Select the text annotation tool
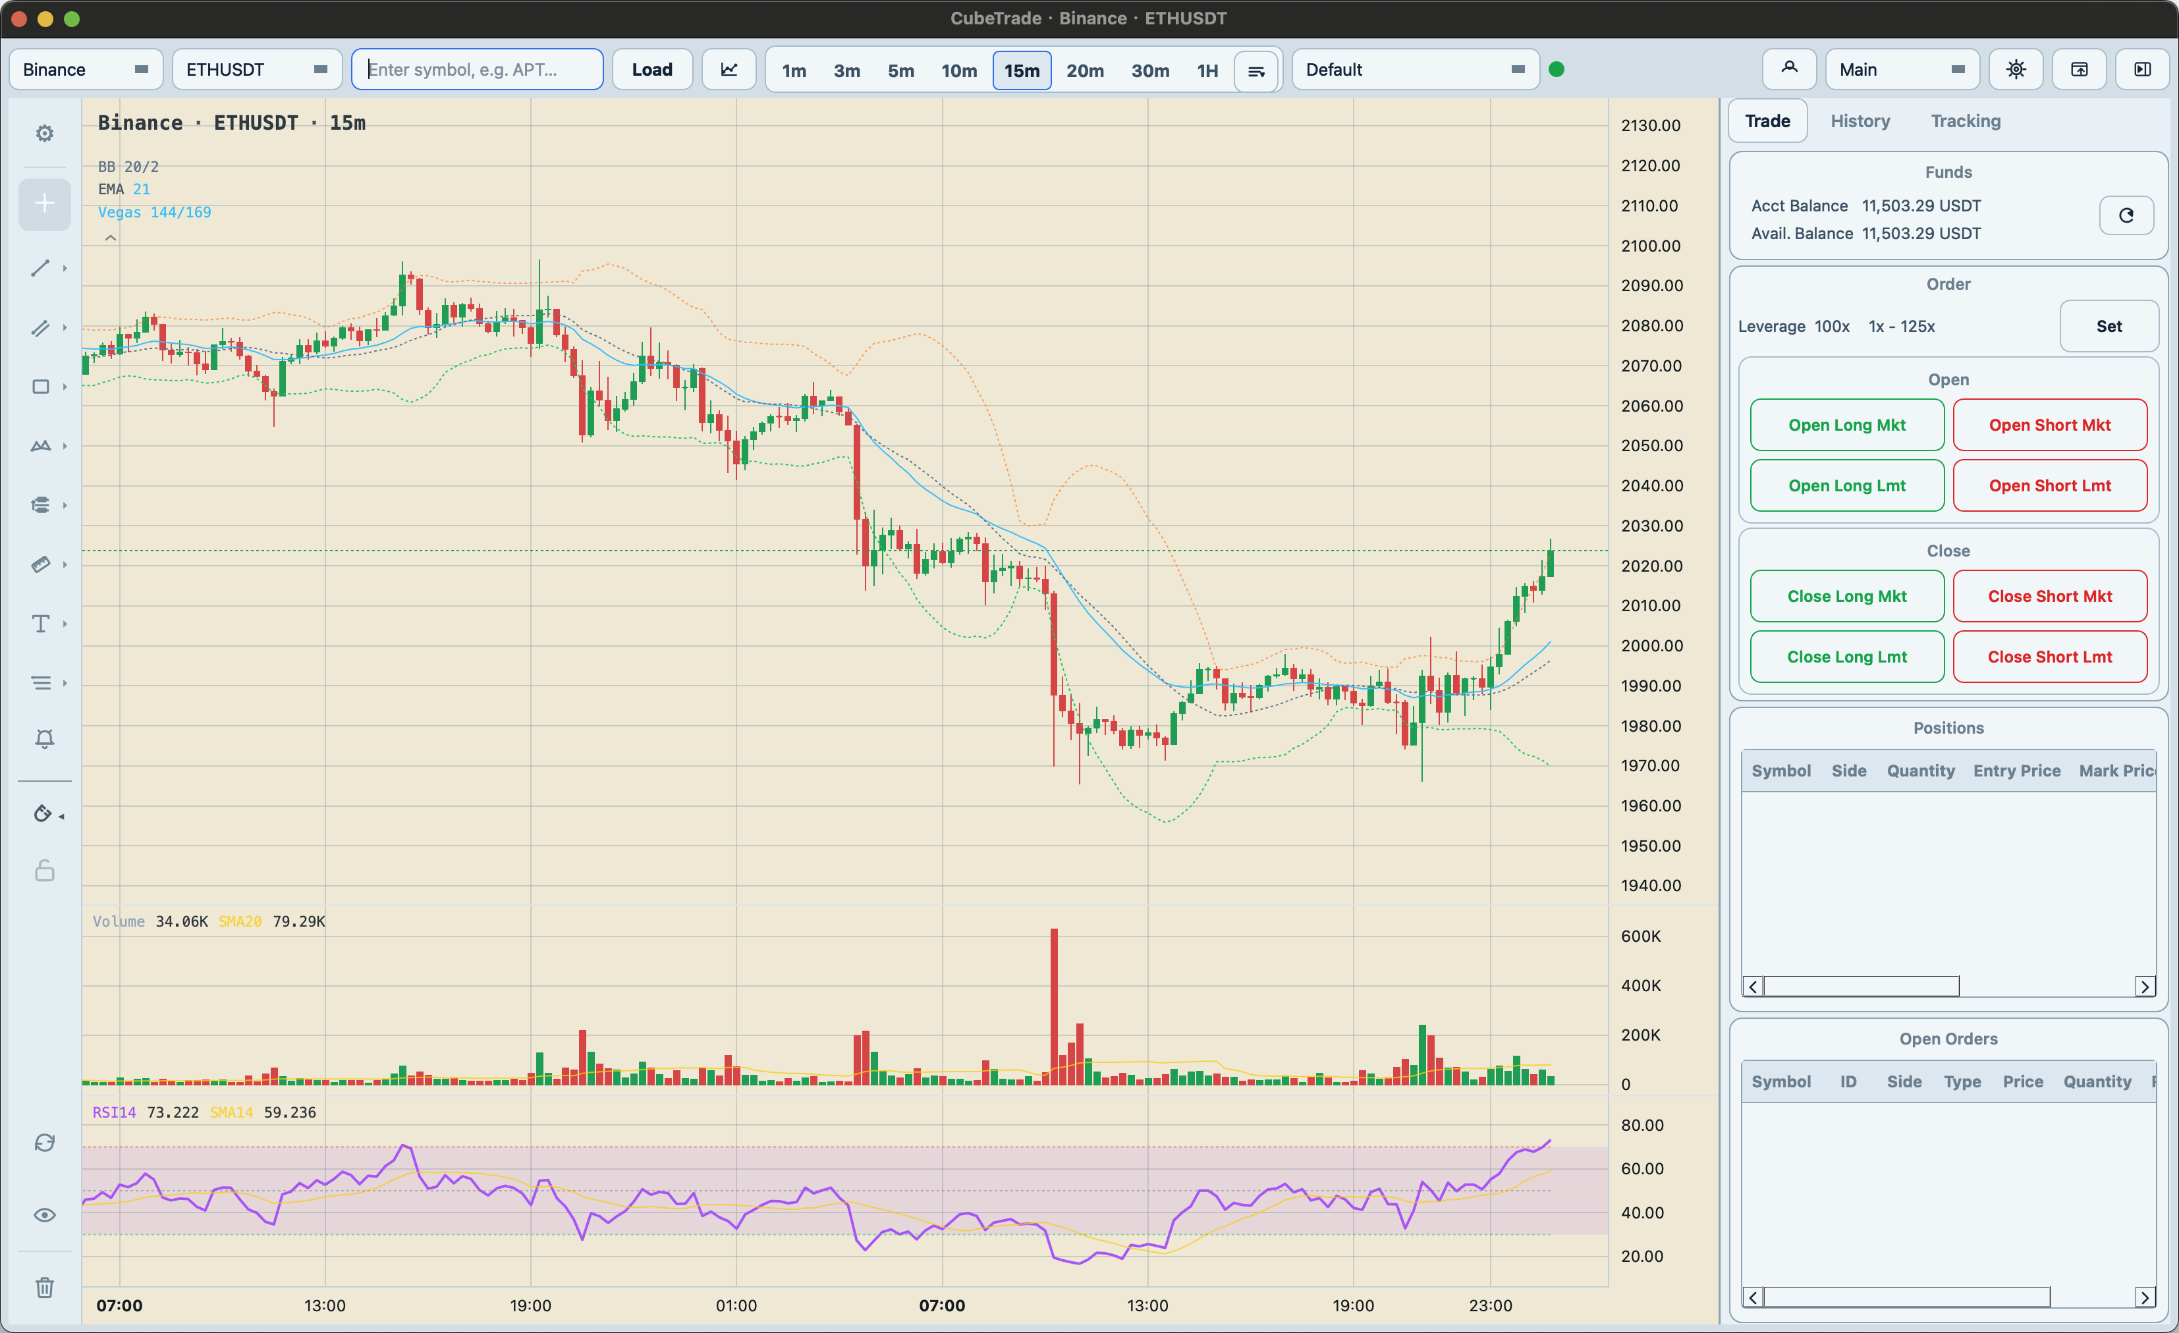The height and width of the screenshot is (1333, 2179). [x=41, y=623]
